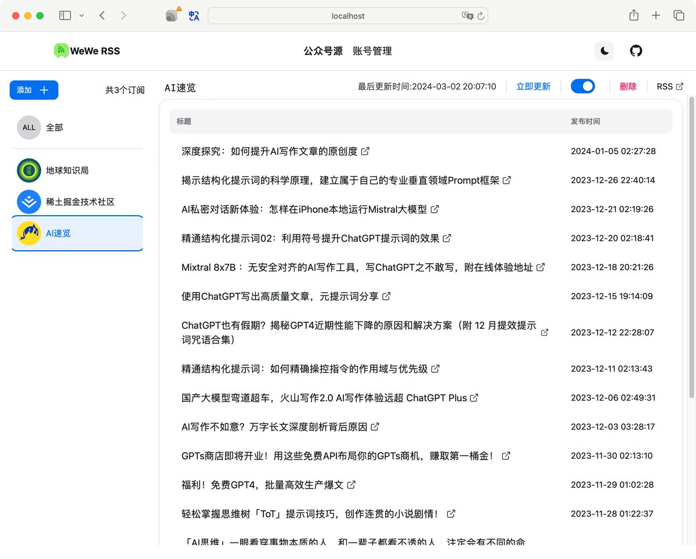The width and height of the screenshot is (696, 559).
Task: Select 稀土掘金技术社区 subscription
Action: coord(77,202)
